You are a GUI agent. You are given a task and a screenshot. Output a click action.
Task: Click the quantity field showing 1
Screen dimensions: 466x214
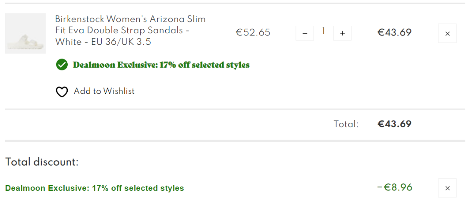pos(323,31)
